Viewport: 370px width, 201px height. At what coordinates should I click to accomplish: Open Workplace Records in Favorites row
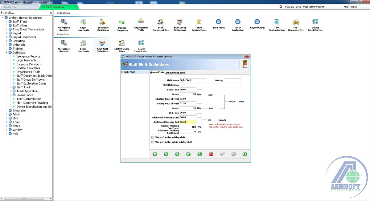(x=64, y=46)
